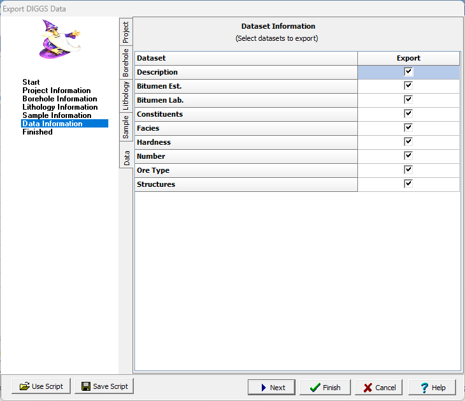The height and width of the screenshot is (401, 465).
Task: Select Project Information step in sidebar
Action: [x=56, y=91]
